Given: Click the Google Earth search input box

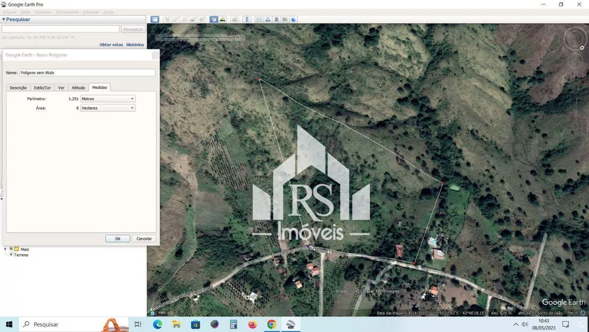Looking at the screenshot, I should tap(61, 29).
